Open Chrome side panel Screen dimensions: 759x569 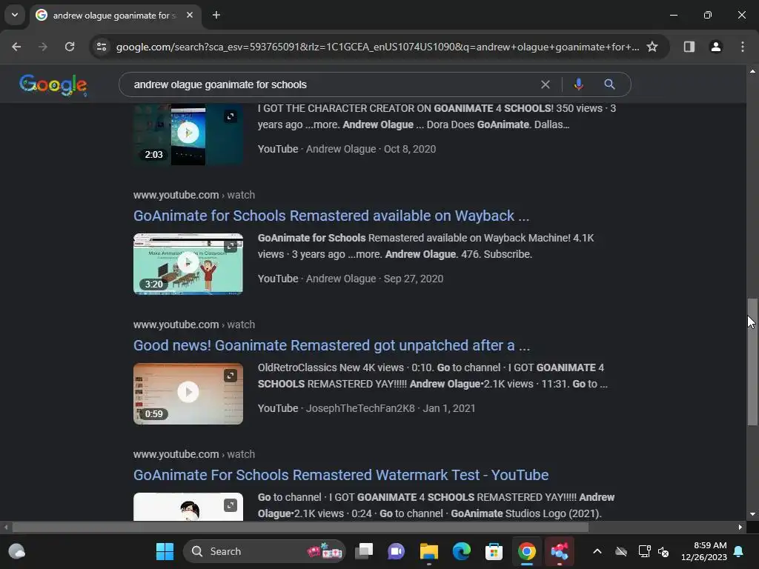689,47
